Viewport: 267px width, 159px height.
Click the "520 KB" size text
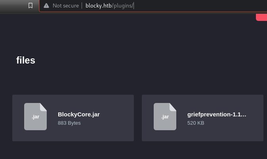[196, 123]
